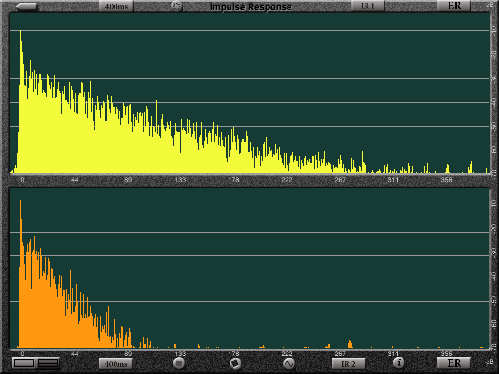
Task: Select the sine wave signal icon
Action: pyautogui.click(x=289, y=363)
